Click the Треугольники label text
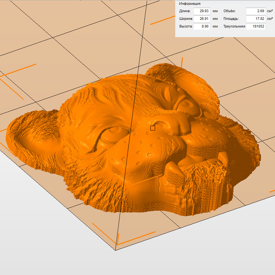Image resolution: width=275 pixels, height=275 pixels. pos(234,27)
